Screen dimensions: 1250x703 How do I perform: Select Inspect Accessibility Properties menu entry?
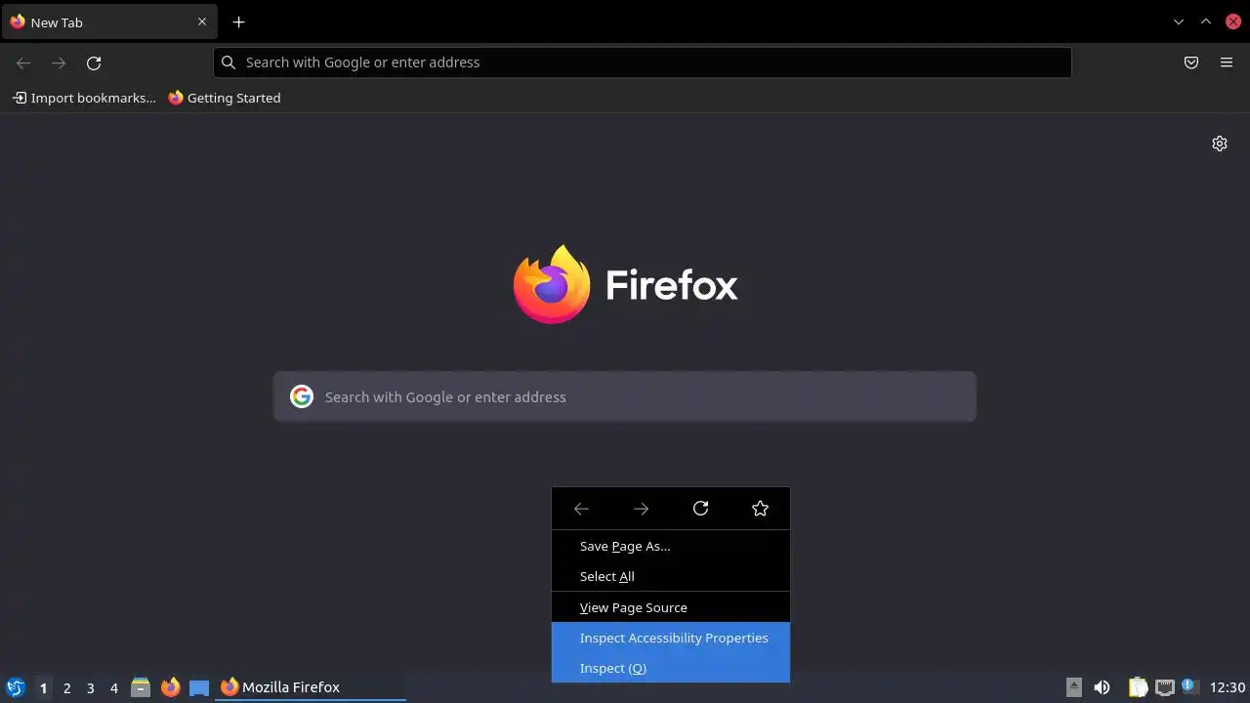pos(671,638)
